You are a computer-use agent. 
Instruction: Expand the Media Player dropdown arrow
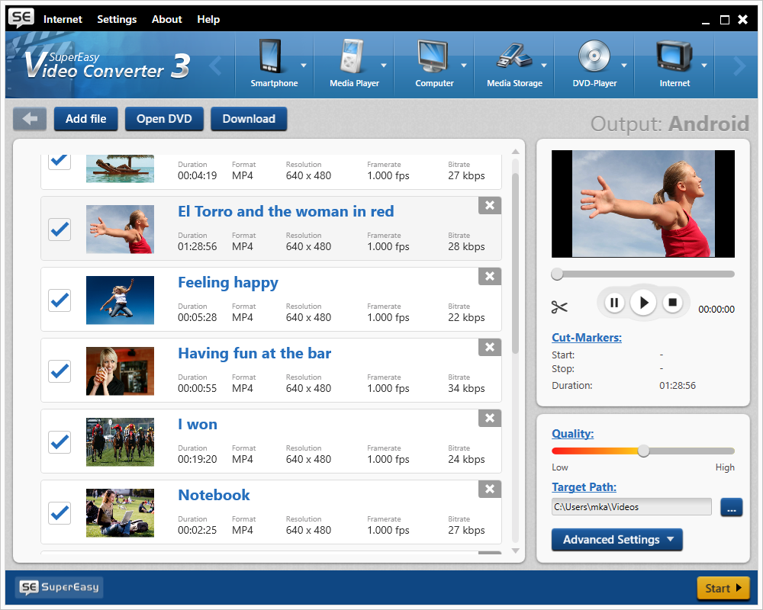click(x=384, y=65)
